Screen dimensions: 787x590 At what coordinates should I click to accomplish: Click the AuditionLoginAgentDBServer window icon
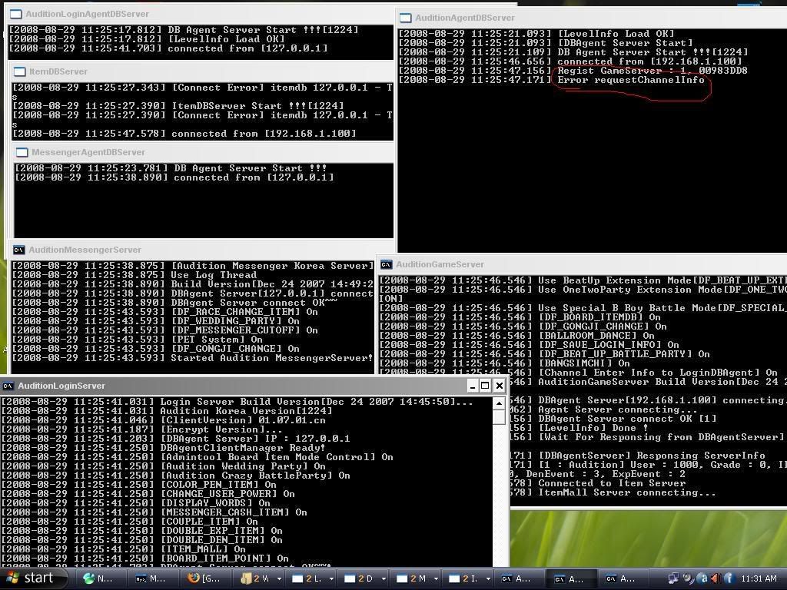[15, 14]
